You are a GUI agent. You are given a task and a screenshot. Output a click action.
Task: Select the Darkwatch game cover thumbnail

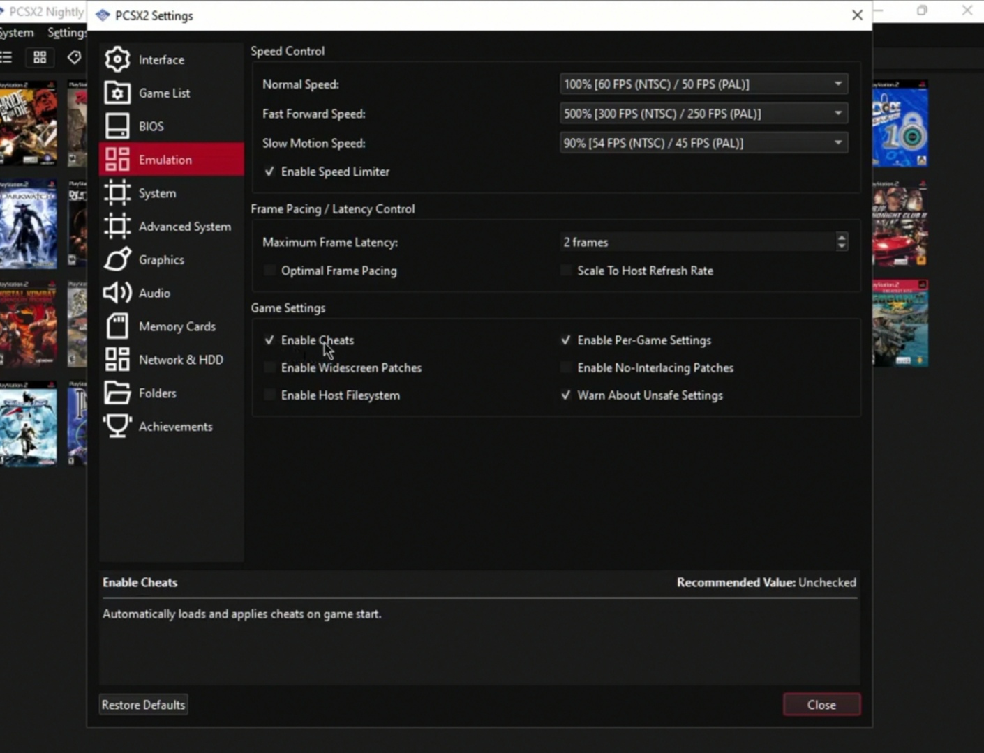[x=28, y=225]
